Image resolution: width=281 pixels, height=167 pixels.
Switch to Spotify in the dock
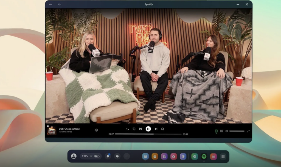click(x=204, y=157)
